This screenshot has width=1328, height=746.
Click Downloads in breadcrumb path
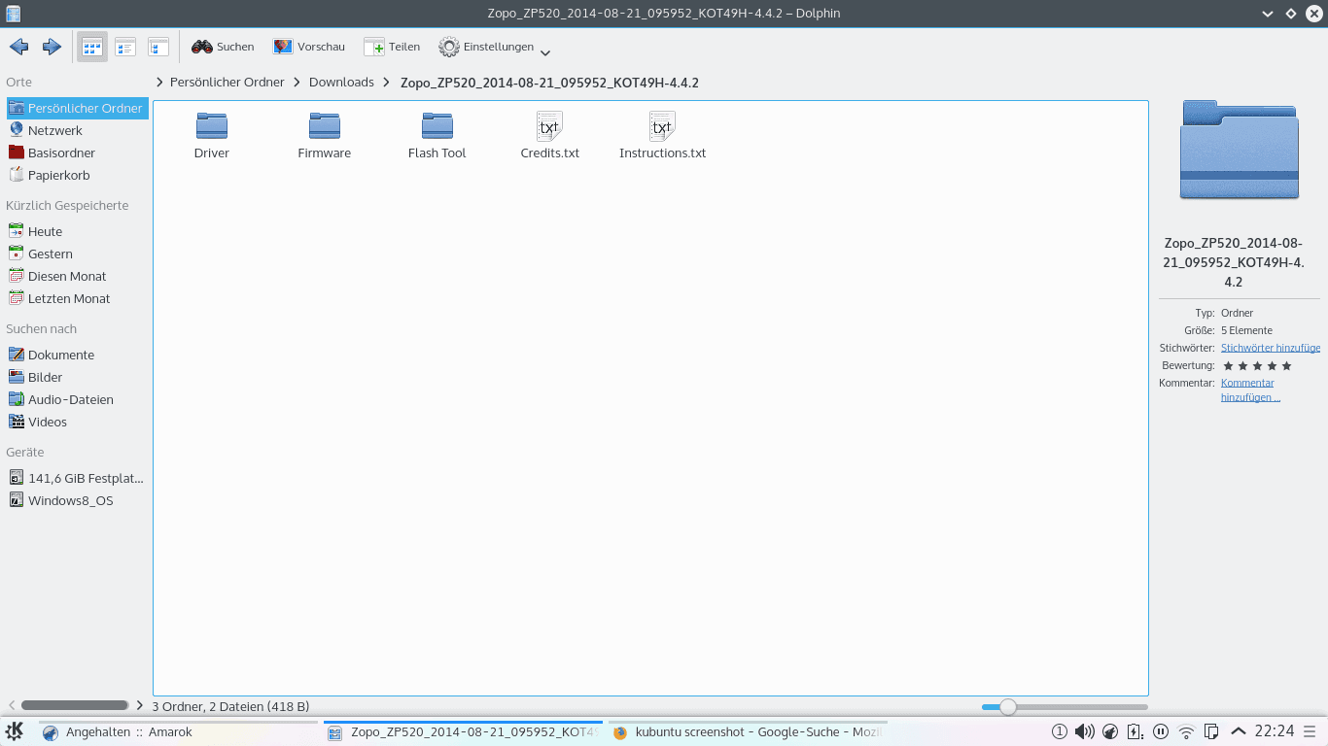tap(341, 83)
